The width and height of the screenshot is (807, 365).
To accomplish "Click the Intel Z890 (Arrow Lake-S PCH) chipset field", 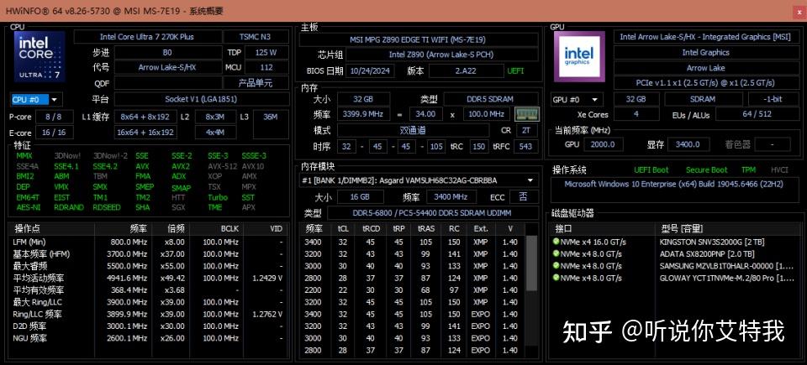I will point(441,55).
